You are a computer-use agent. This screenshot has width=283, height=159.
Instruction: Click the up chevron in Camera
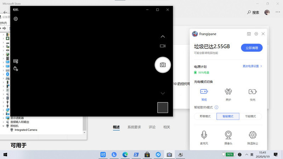[x=163, y=36]
